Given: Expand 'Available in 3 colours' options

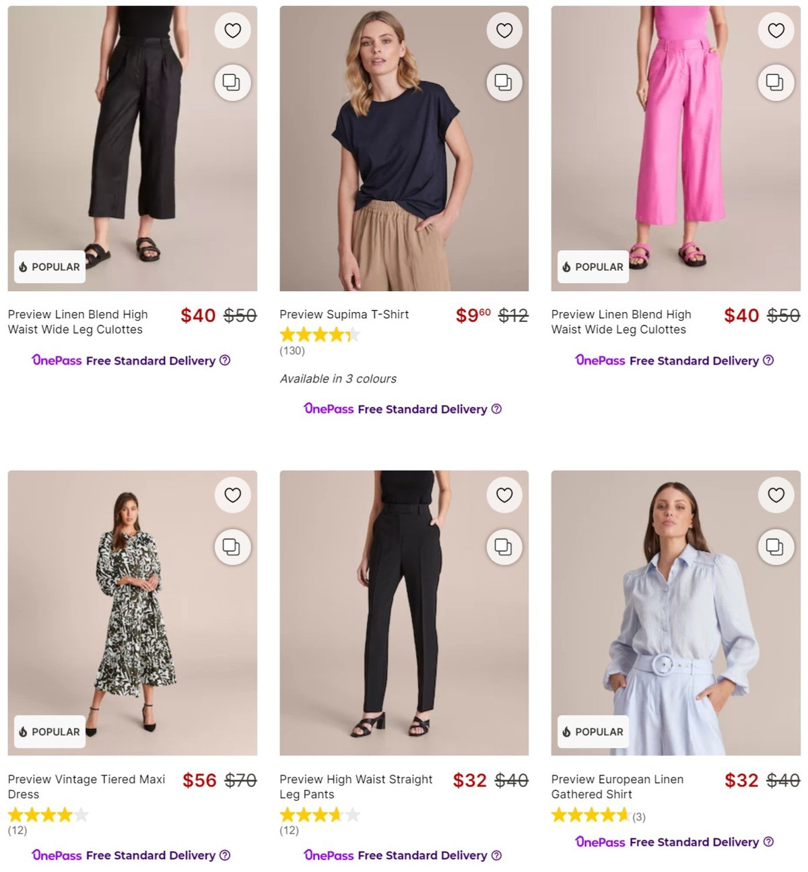Looking at the screenshot, I should [x=338, y=379].
